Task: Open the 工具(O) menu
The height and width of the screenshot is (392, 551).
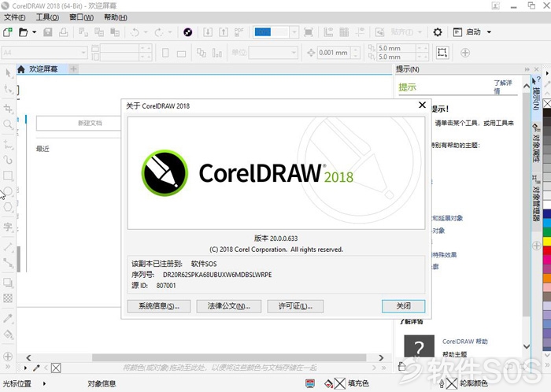Action: pos(47,17)
